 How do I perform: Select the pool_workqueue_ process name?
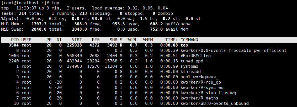[200, 77]
